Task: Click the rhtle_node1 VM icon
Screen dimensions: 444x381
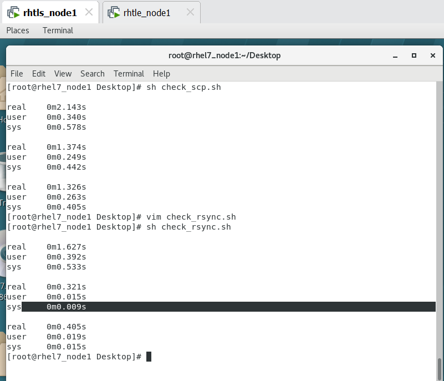Action: click(114, 13)
